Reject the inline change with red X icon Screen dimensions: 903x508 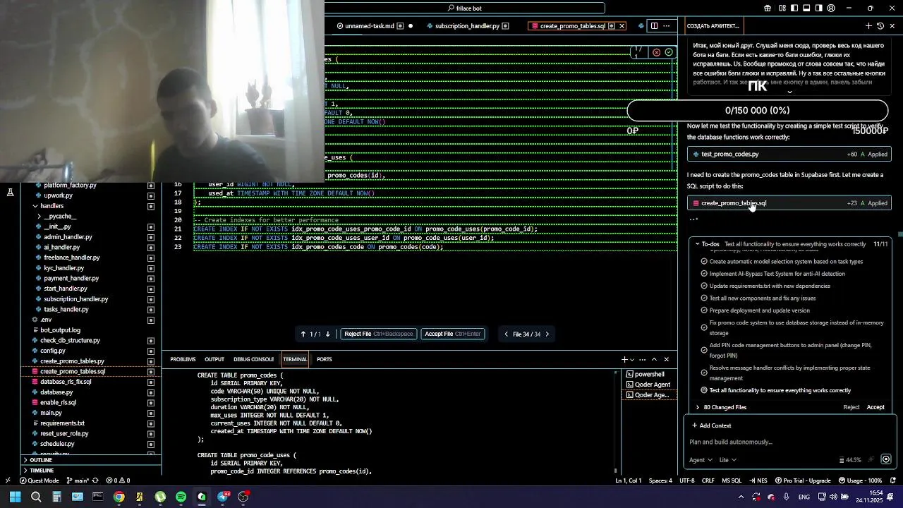point(656,52)
